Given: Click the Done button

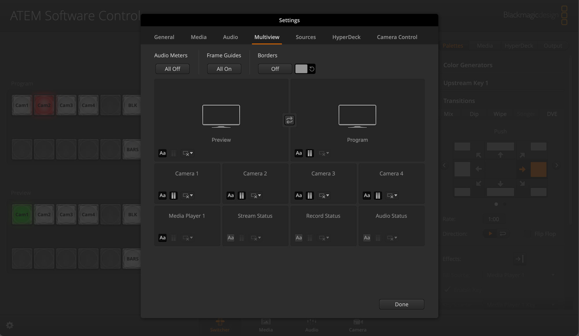Looking at the screenshot, I should (401, 304).
